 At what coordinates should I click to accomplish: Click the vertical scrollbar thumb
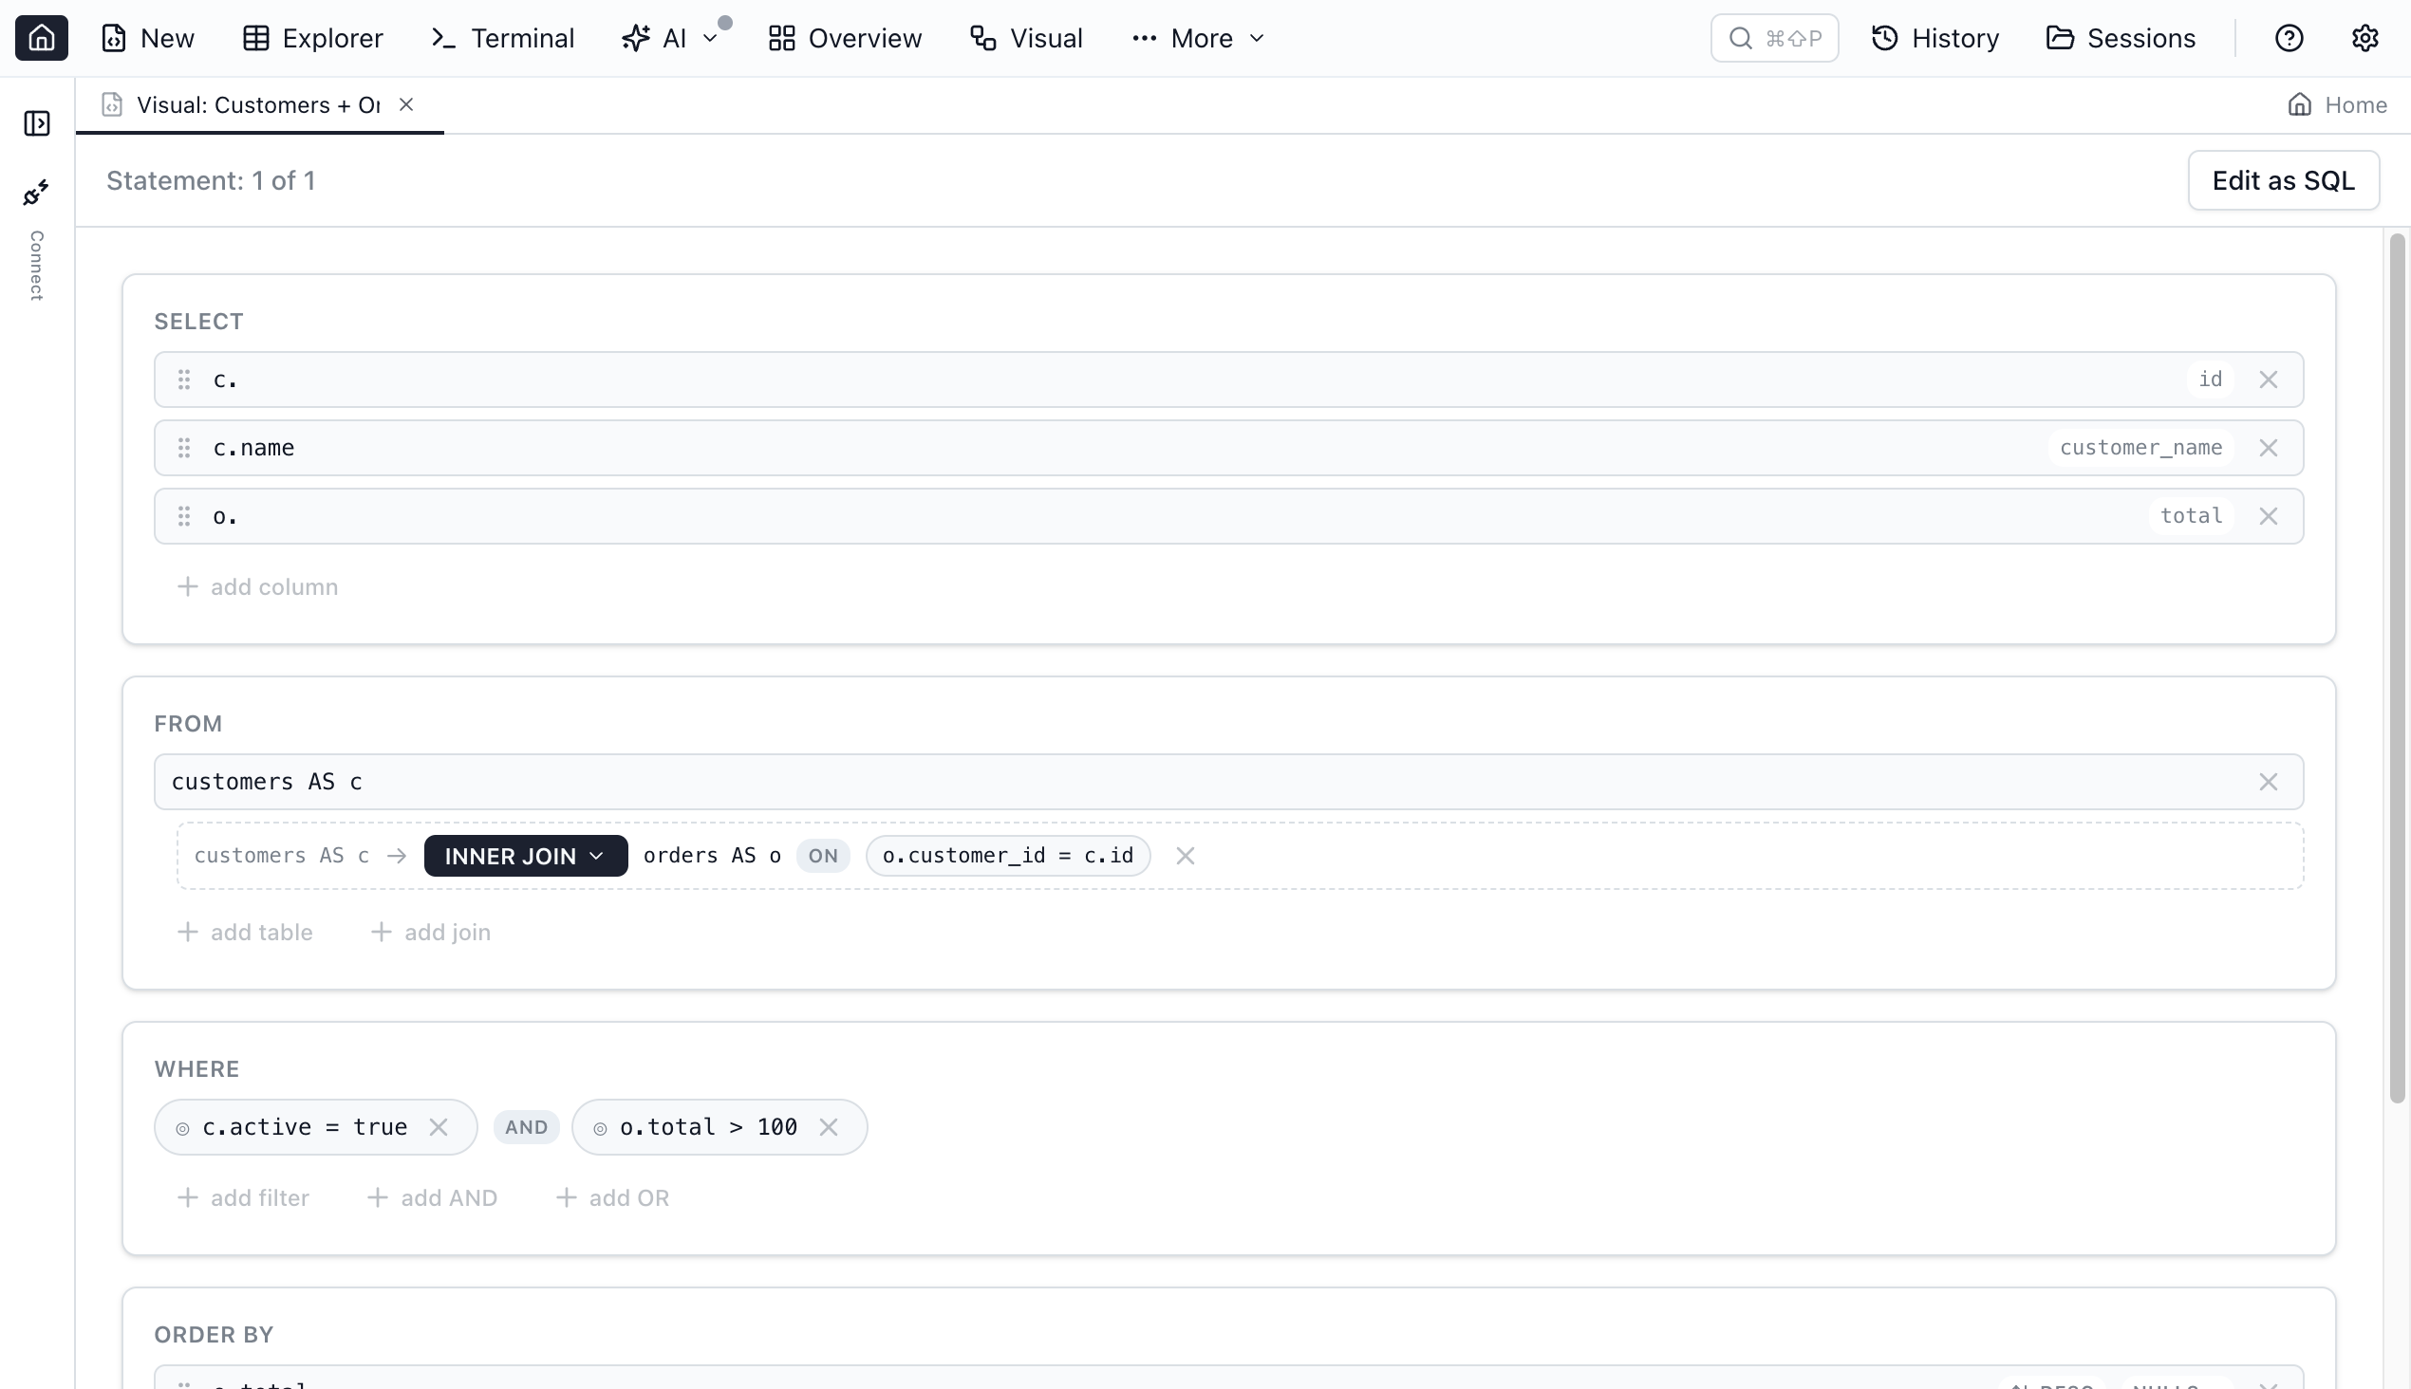coord(2397,668)
